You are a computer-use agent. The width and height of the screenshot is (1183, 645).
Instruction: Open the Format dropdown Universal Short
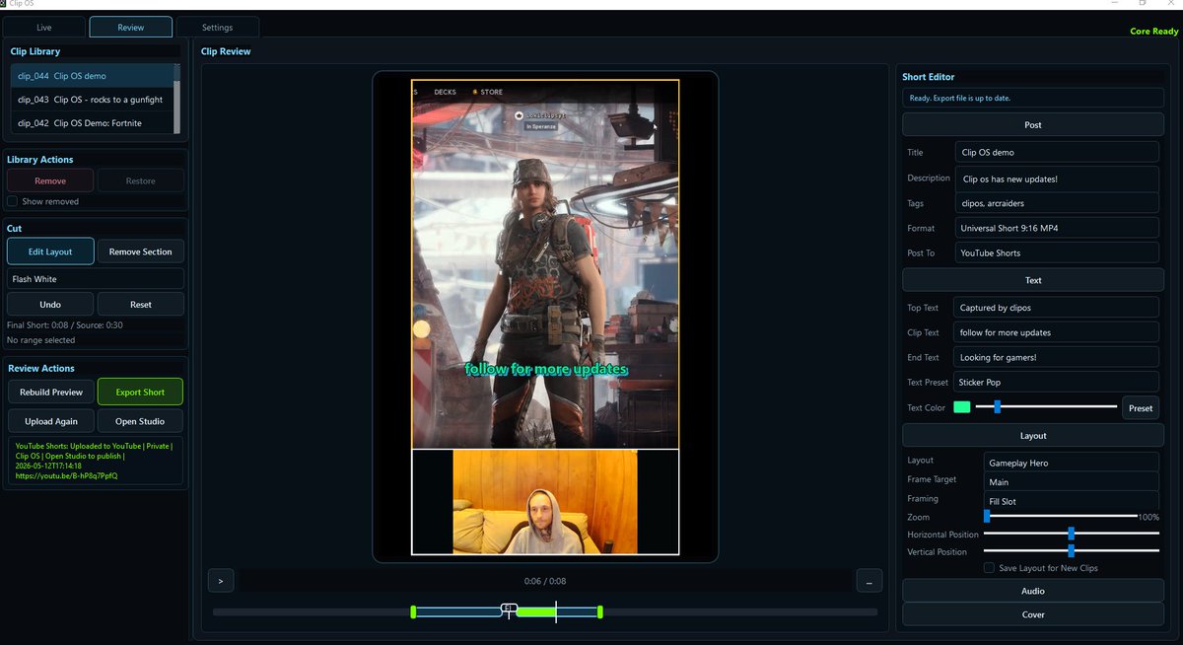click(x=1057, y=228)
